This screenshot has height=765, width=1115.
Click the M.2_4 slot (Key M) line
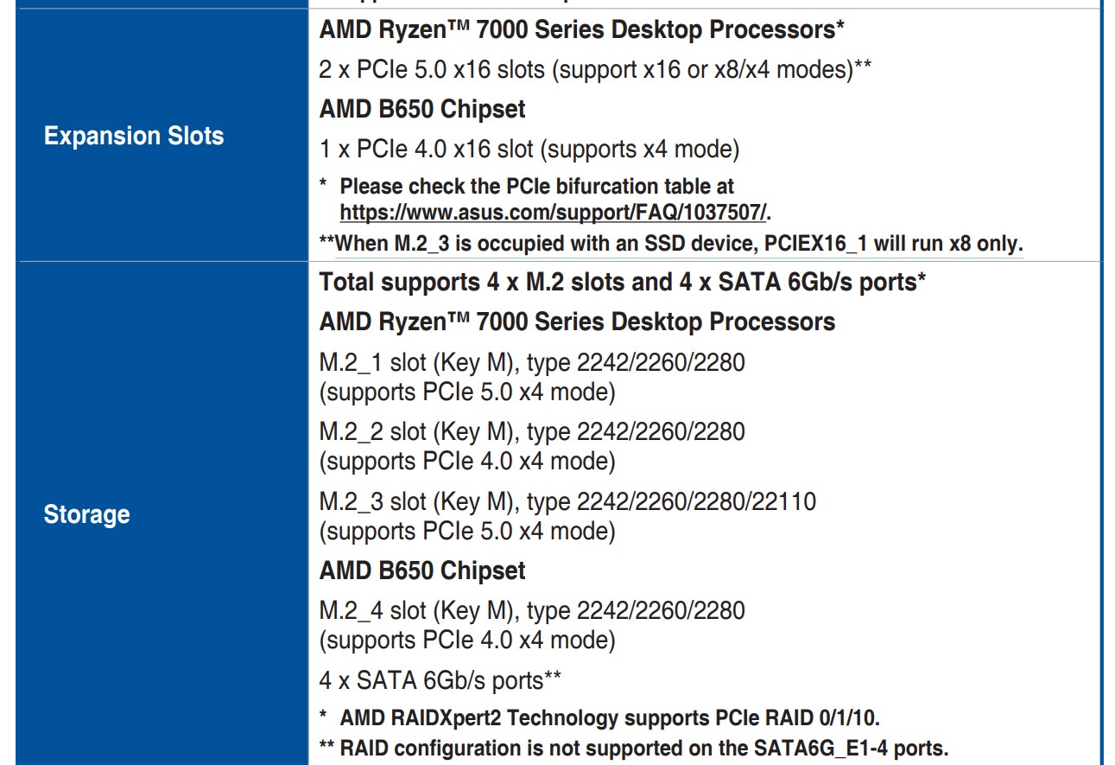tap(532, 610)
